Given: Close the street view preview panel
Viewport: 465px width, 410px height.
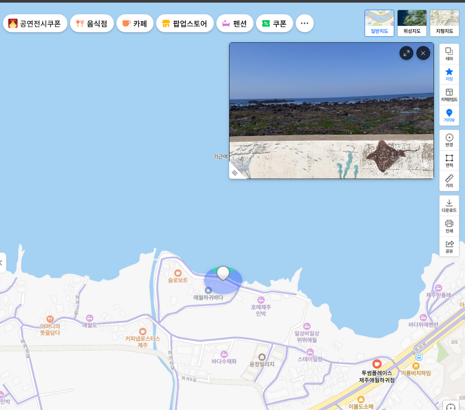Looking at the screenshot, I should (423, 53).
